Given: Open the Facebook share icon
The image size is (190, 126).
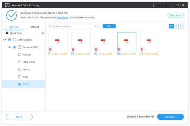Looking at the screenshot, I should pos(153,5).
